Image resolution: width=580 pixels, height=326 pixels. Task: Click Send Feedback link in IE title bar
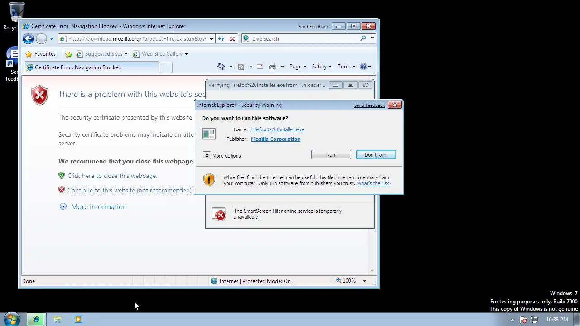[313, 27]
